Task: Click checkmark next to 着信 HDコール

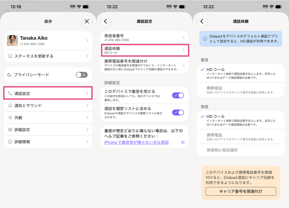Action: tap(202, 70)
